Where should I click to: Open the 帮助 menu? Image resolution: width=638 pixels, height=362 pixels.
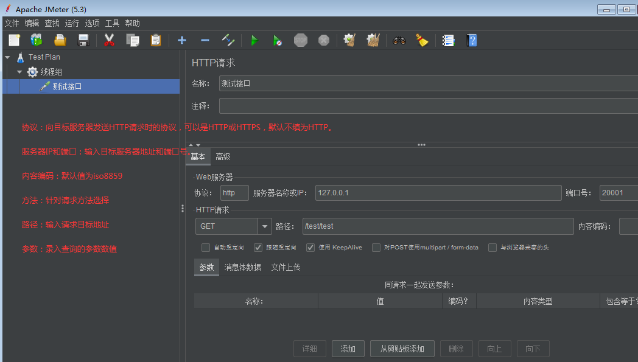[133, 23]
